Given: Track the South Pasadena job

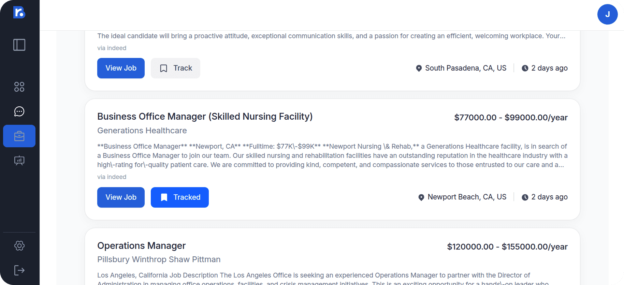Looking at the screenshot, I should point(175,68).
